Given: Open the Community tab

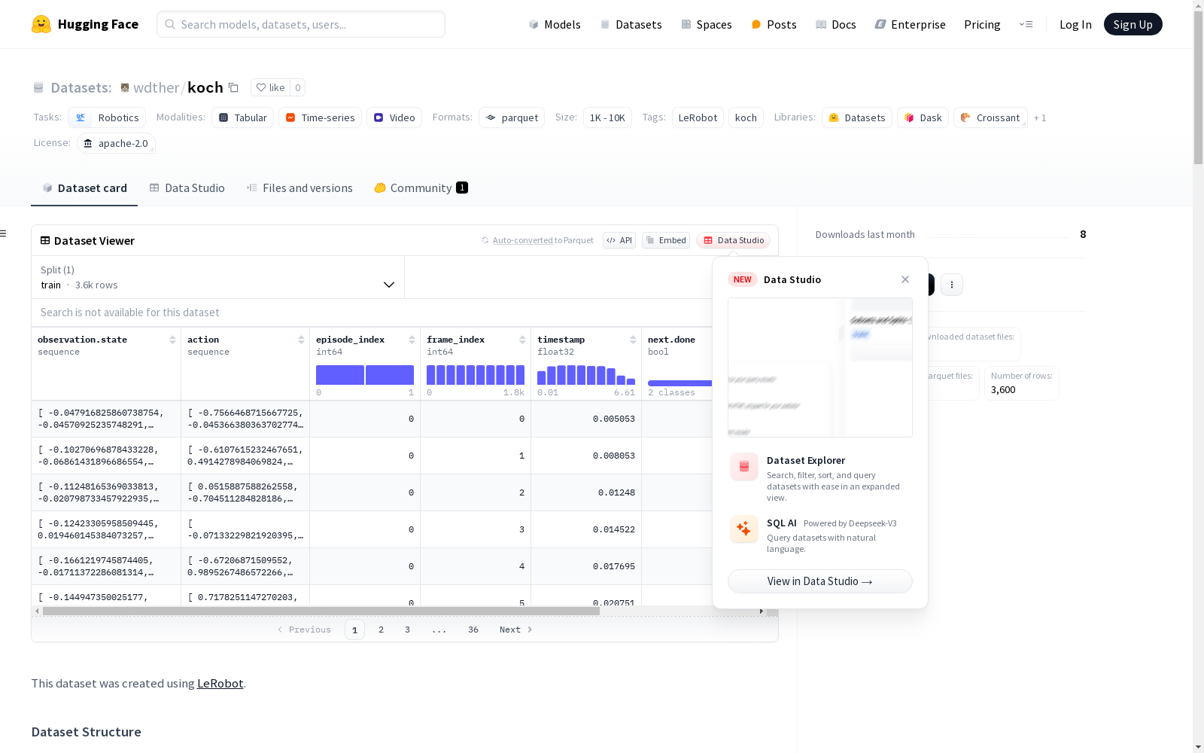Looking at the screenshot, I should pos(421,188).
